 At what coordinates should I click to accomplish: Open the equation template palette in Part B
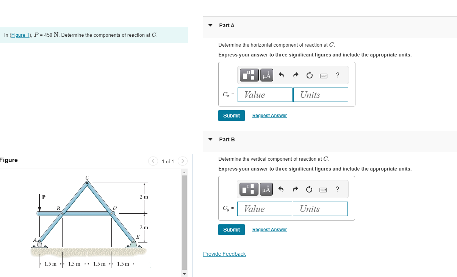coord(249,189)
